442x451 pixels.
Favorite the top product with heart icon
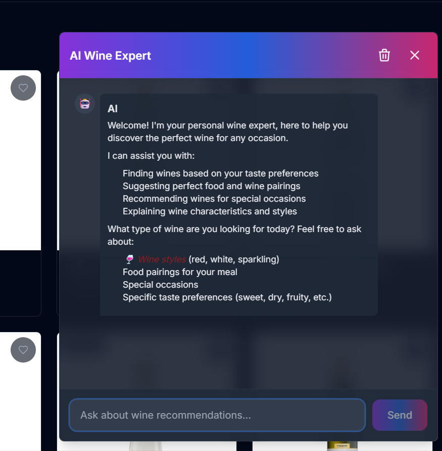click(x=23, y=88)
